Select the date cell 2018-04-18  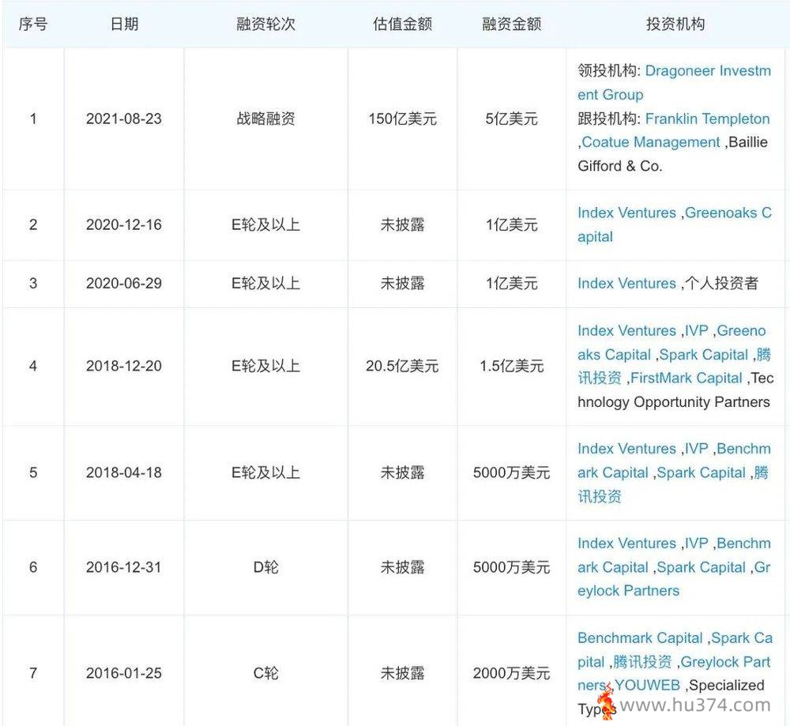(x=124, y=472)
